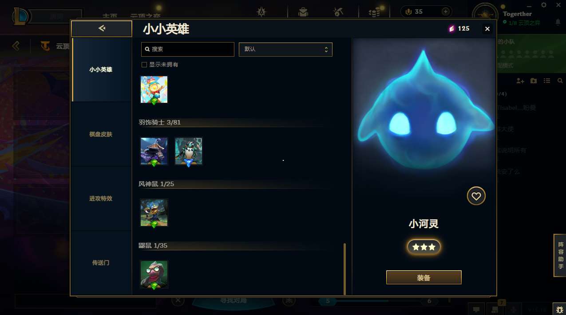Toggle the 显示未拥有 checkbox

click(144, 65)
